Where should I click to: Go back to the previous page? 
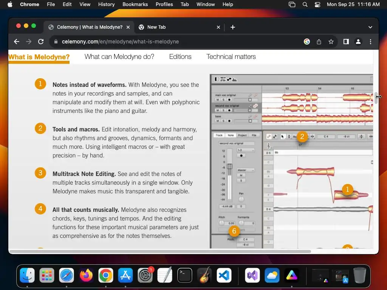[x=17, y=42]
